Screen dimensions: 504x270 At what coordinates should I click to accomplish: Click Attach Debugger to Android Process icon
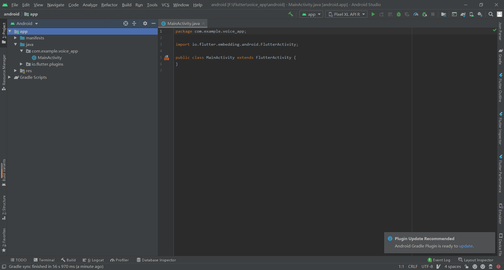424,14
